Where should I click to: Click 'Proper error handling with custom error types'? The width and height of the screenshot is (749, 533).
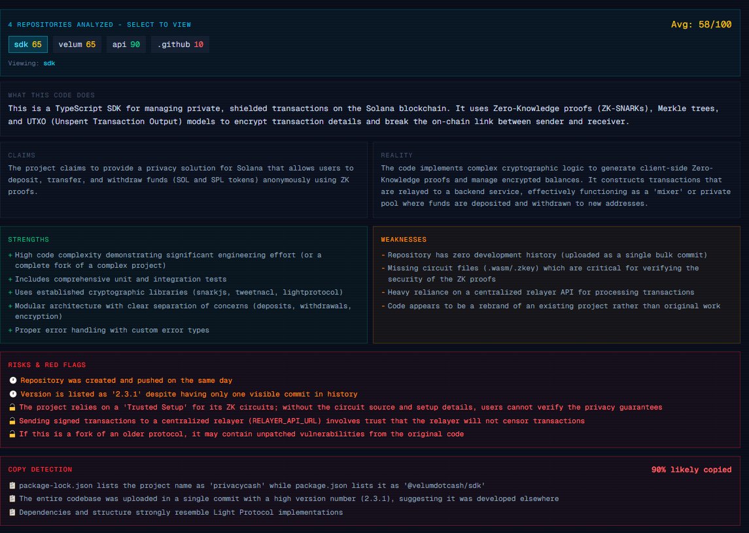[112, 331]
